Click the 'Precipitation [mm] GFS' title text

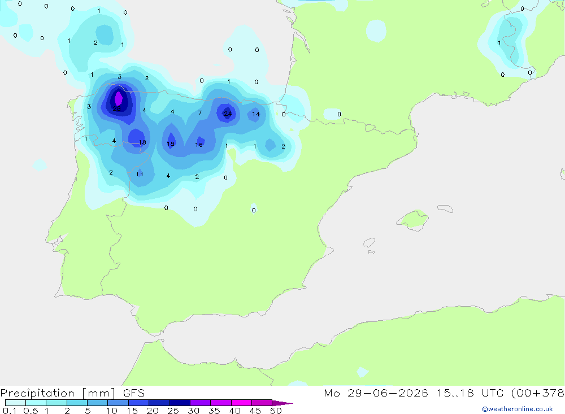tap(72, 393)
